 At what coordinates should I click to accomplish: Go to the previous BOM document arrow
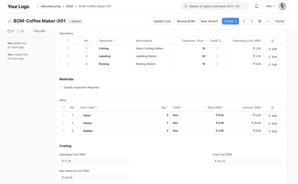(244, 21)
